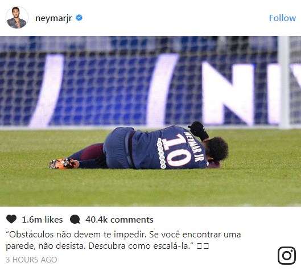Image resolution: width=301 pixels, height=271 pixels.
Task: Click the number 10 on the jersey
Action: click(x=178, y=150)
